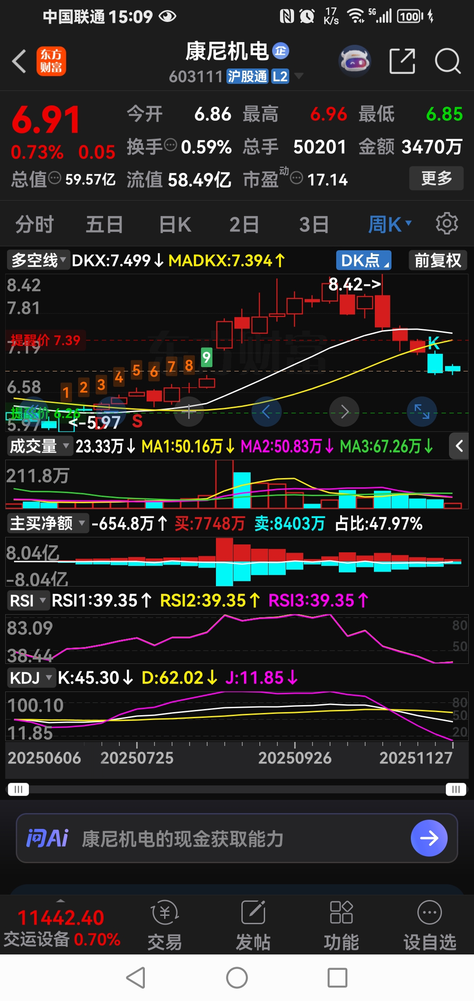Tap the 问Ai label

click(47, 838)
